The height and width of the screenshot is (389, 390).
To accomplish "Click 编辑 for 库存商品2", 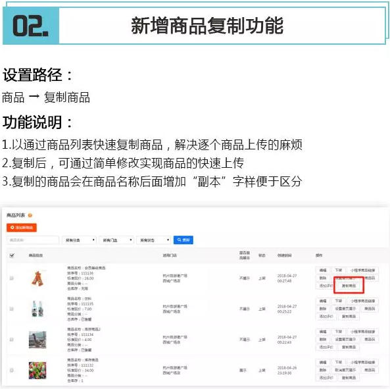I will [x=323, y=332].
